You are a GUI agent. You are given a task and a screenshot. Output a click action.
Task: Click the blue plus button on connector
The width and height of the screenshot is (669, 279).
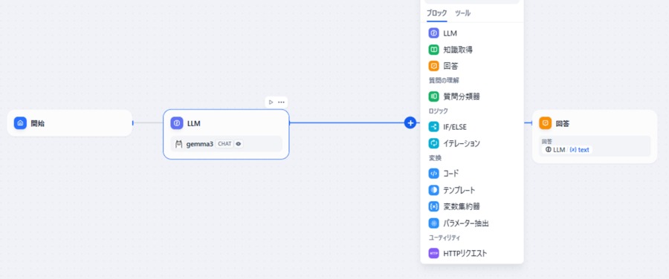(x=410, y=123)
